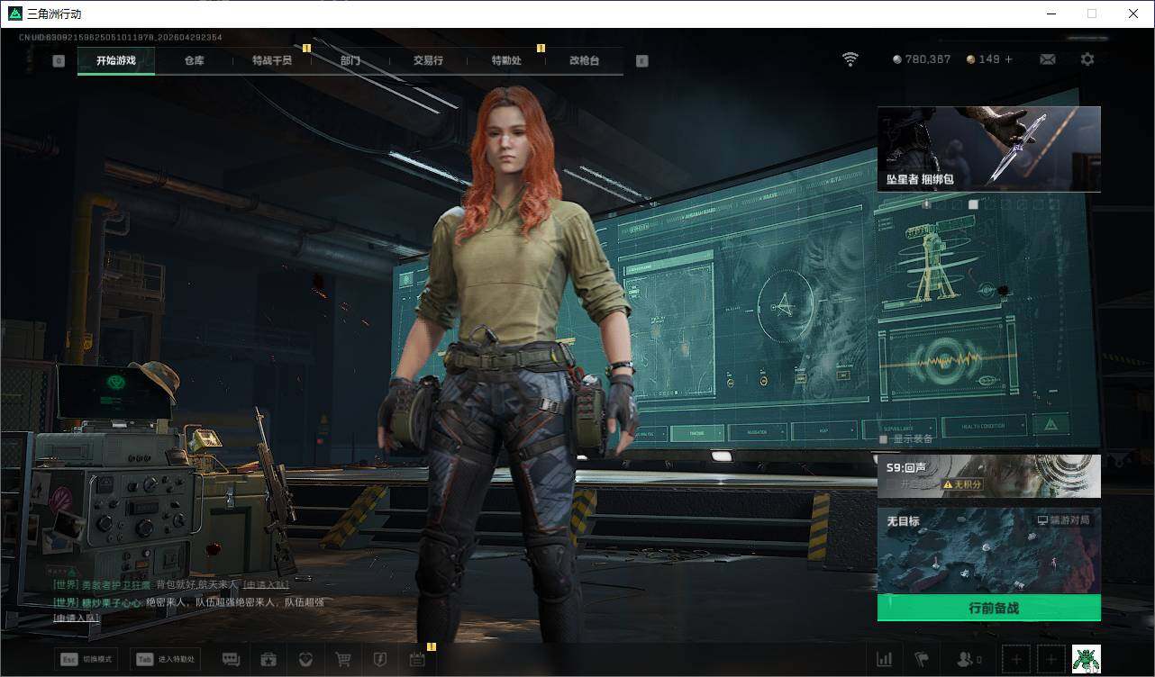The image size is (1155, 677).
Task: Select the first banner page indicator
Action: click(x=926, y=204)
